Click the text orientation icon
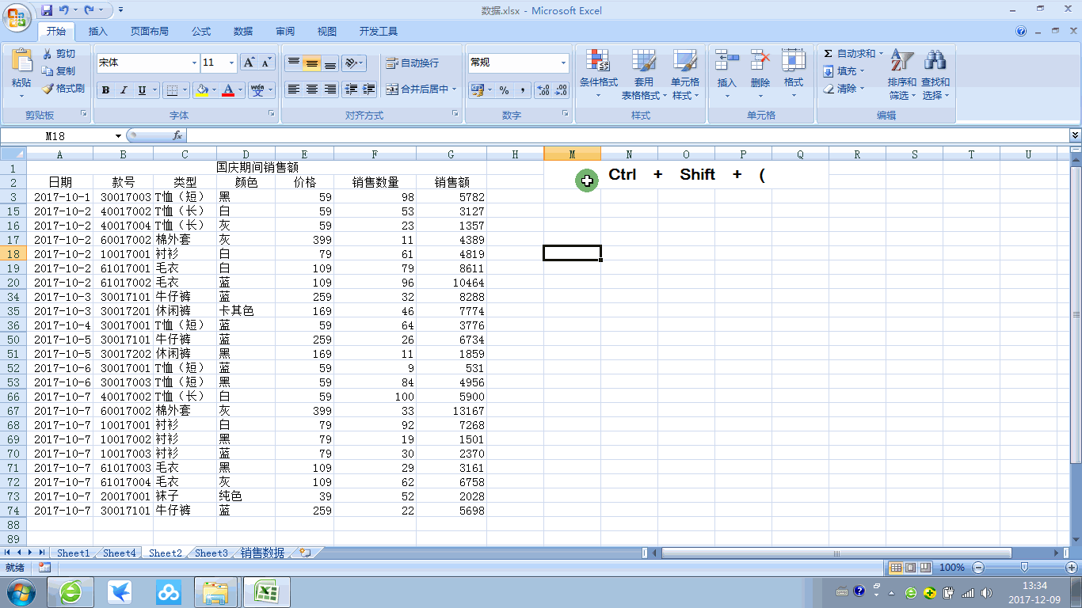 (x=352, y=63)
